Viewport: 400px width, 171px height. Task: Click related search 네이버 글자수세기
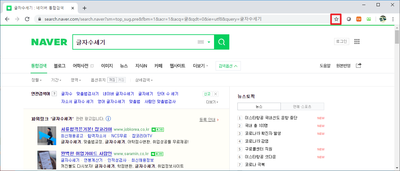click(x=119, y=94)
